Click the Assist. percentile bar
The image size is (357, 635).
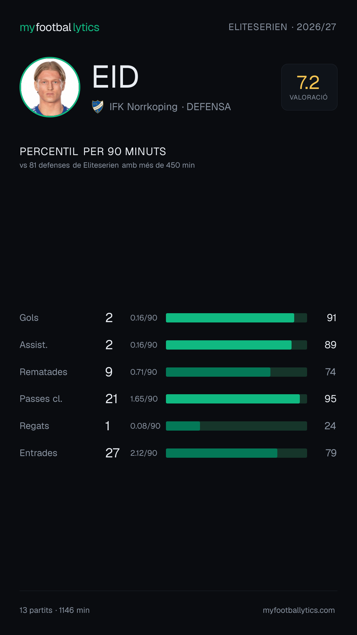(236, 345)
